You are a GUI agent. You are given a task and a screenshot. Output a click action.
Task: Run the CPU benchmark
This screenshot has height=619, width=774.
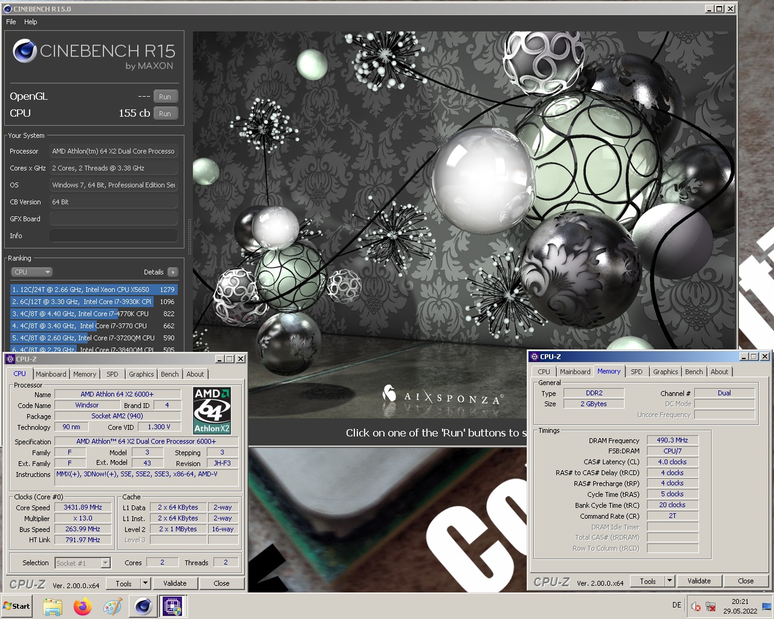[165, 114]
